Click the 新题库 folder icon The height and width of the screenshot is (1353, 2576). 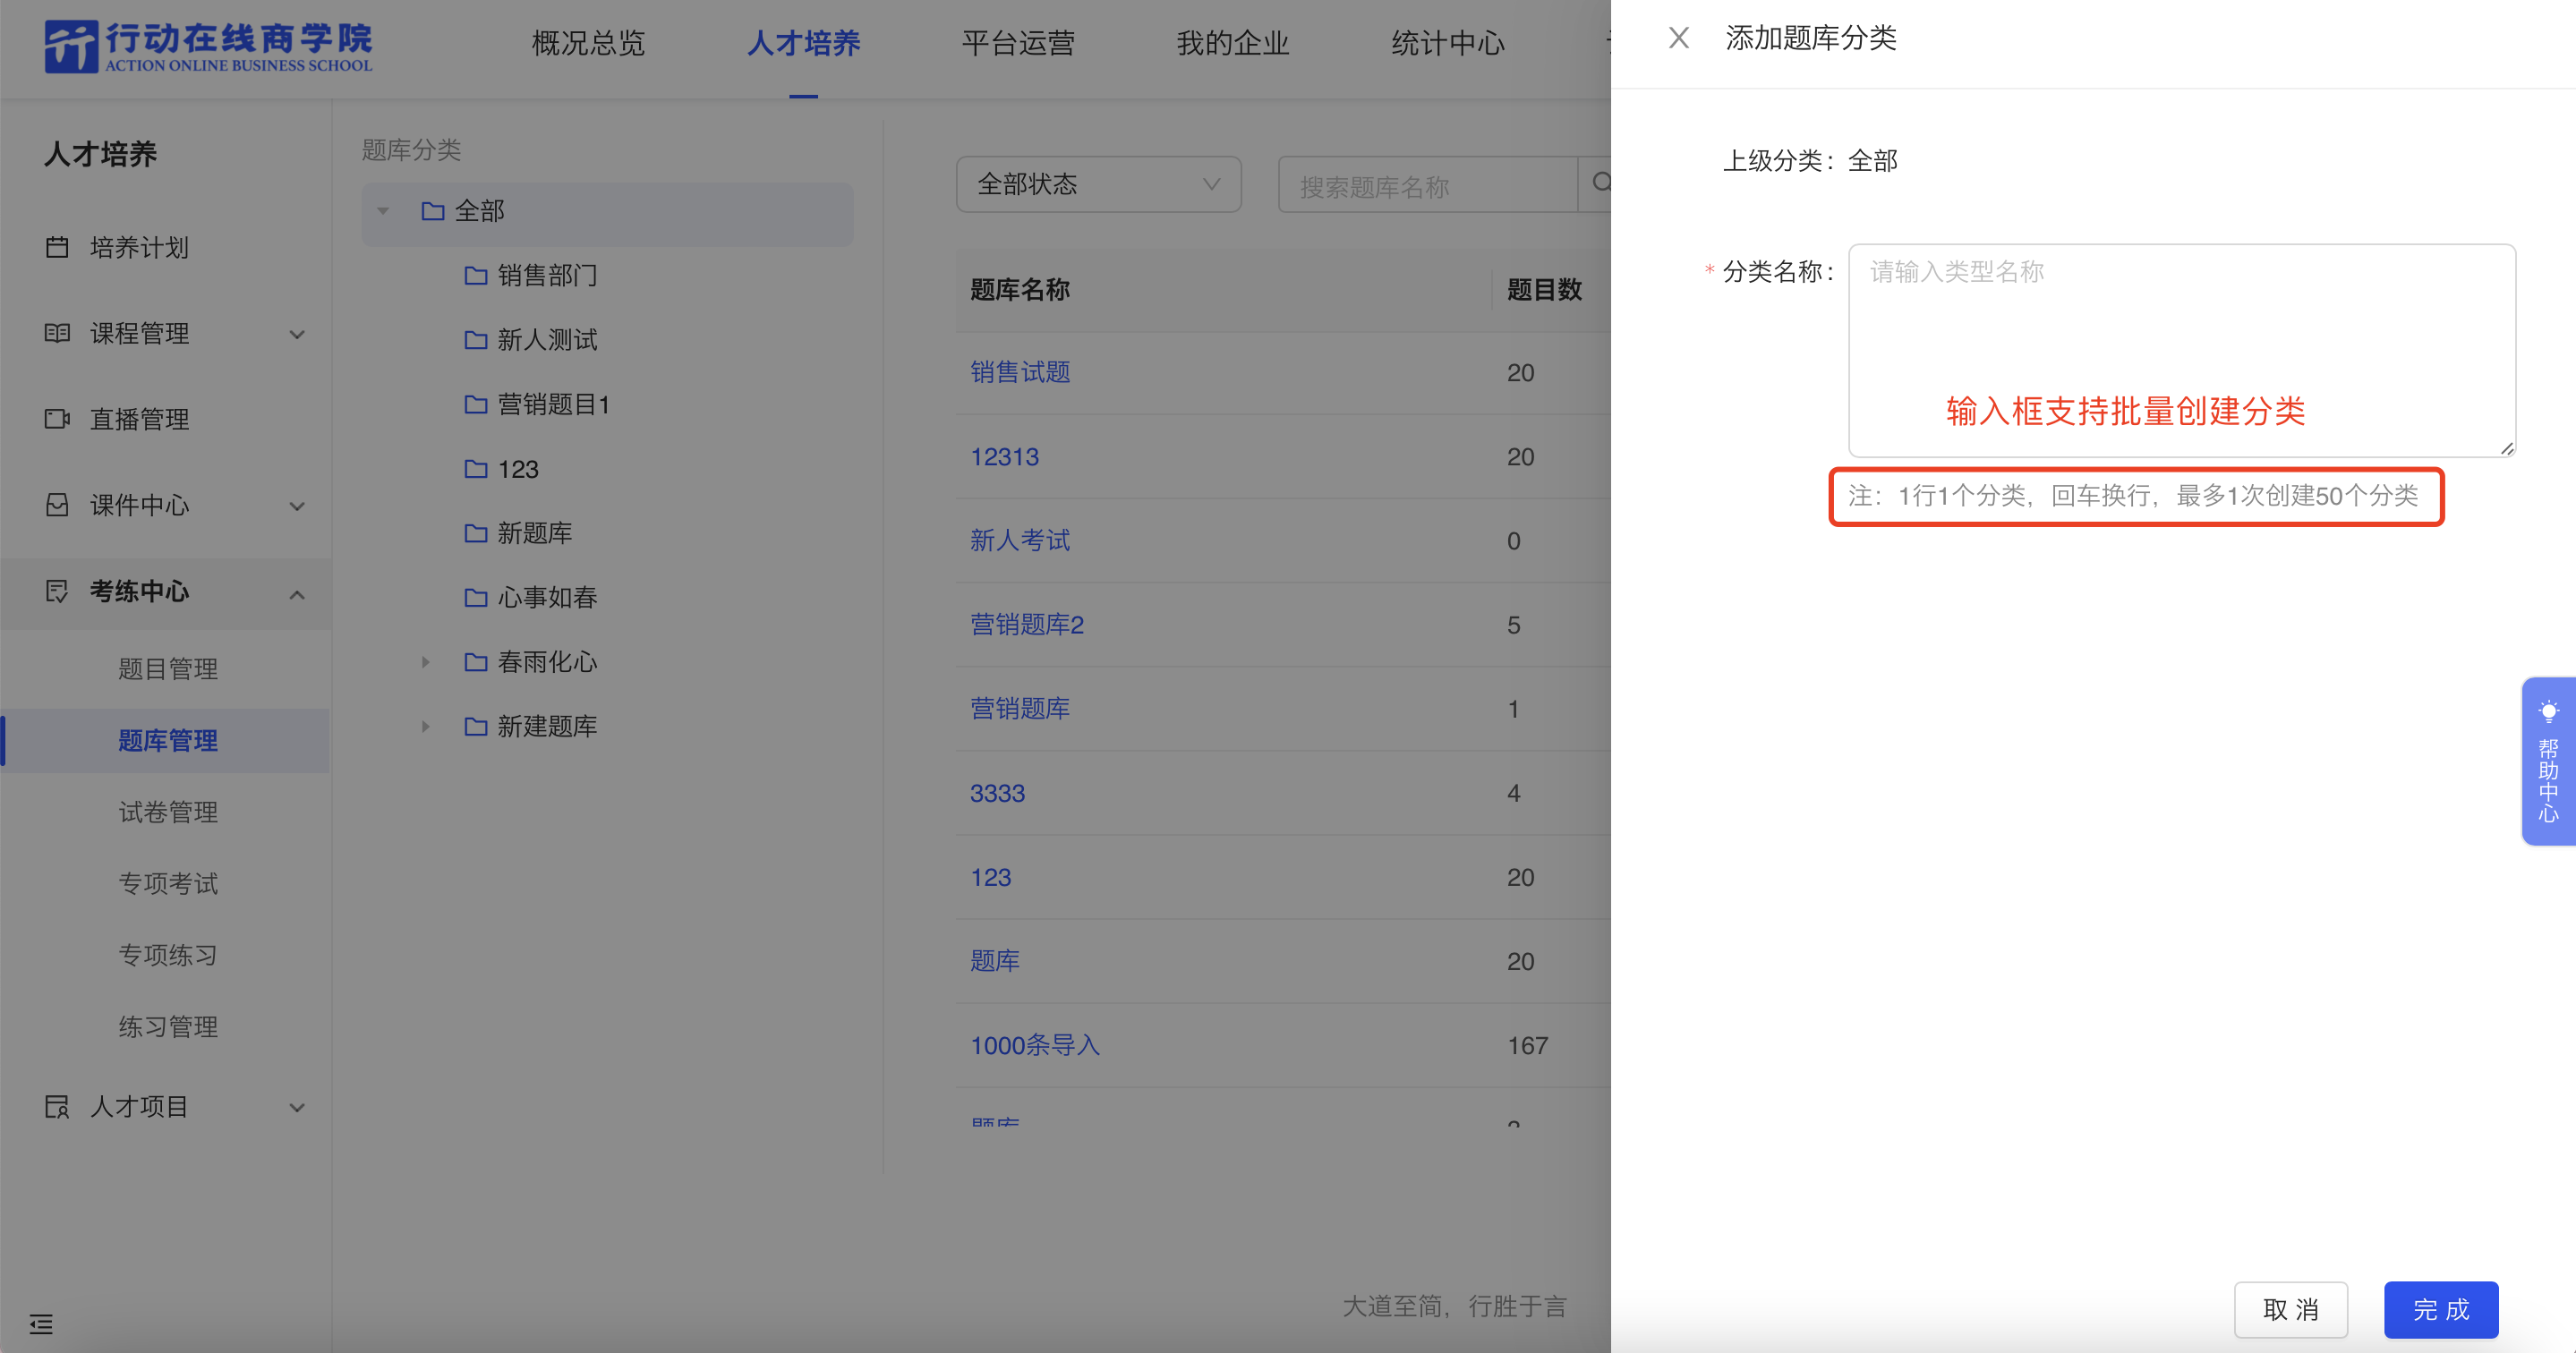point(476,533)
